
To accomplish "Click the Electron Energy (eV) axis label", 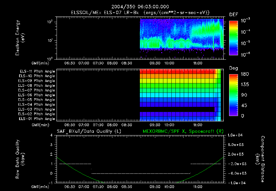I will click(20, 38).
